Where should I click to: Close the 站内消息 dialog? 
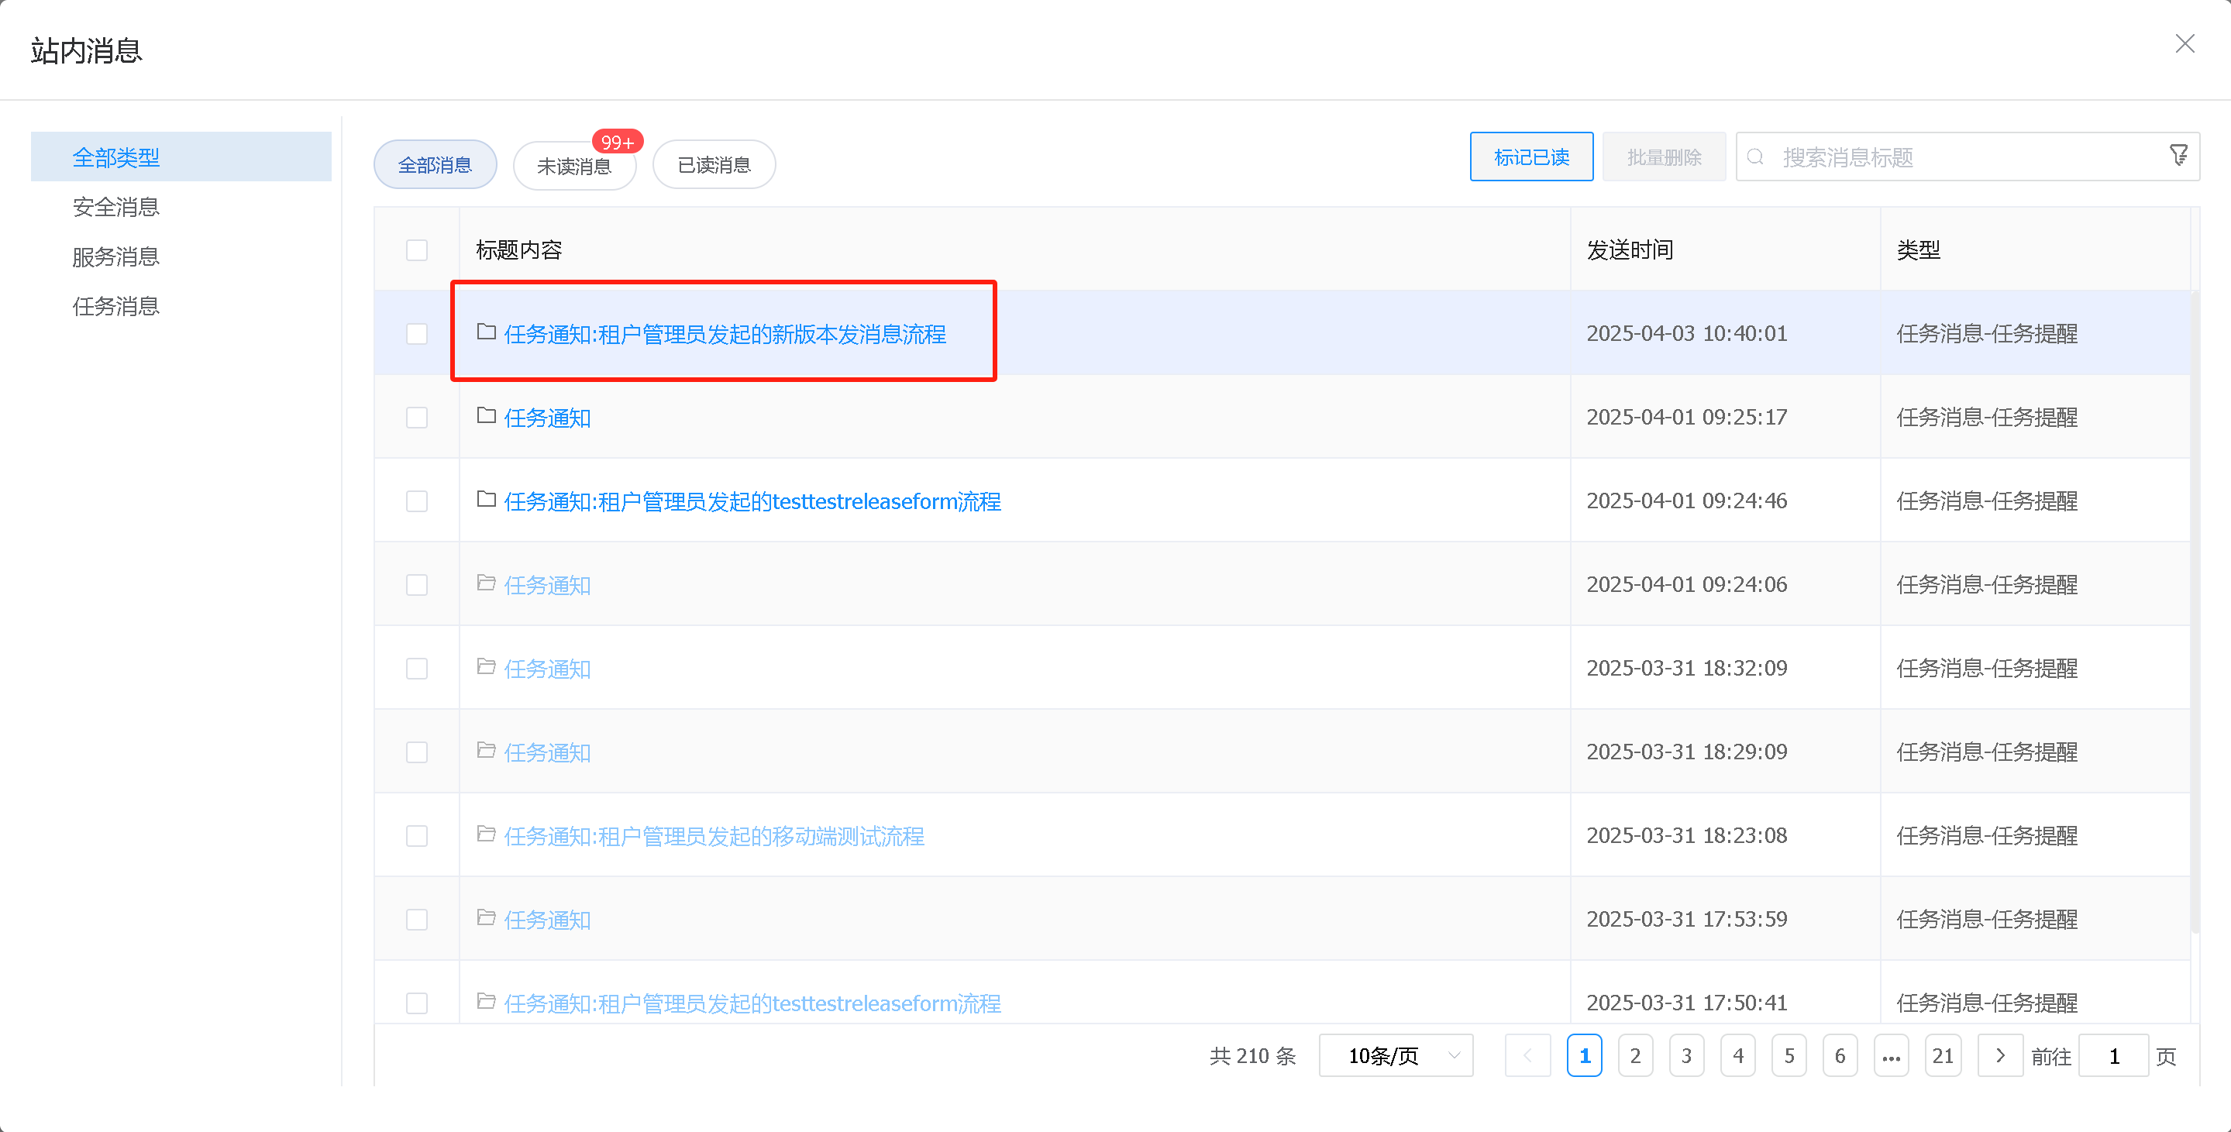point(2185,44)
